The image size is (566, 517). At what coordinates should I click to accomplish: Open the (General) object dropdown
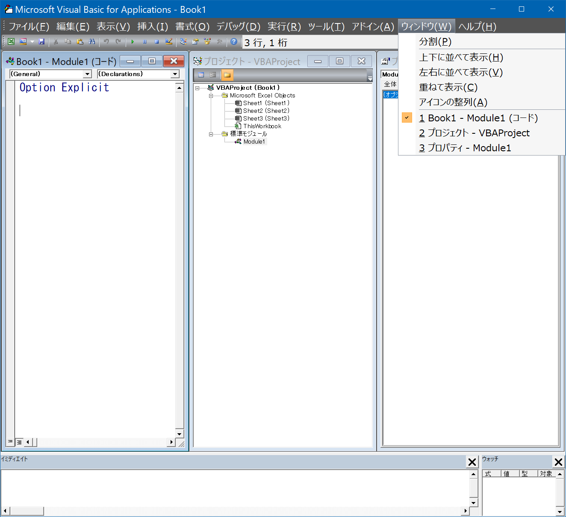(87, 73)
